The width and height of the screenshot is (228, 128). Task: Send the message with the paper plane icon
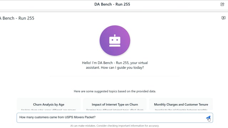tap(208, 118)
